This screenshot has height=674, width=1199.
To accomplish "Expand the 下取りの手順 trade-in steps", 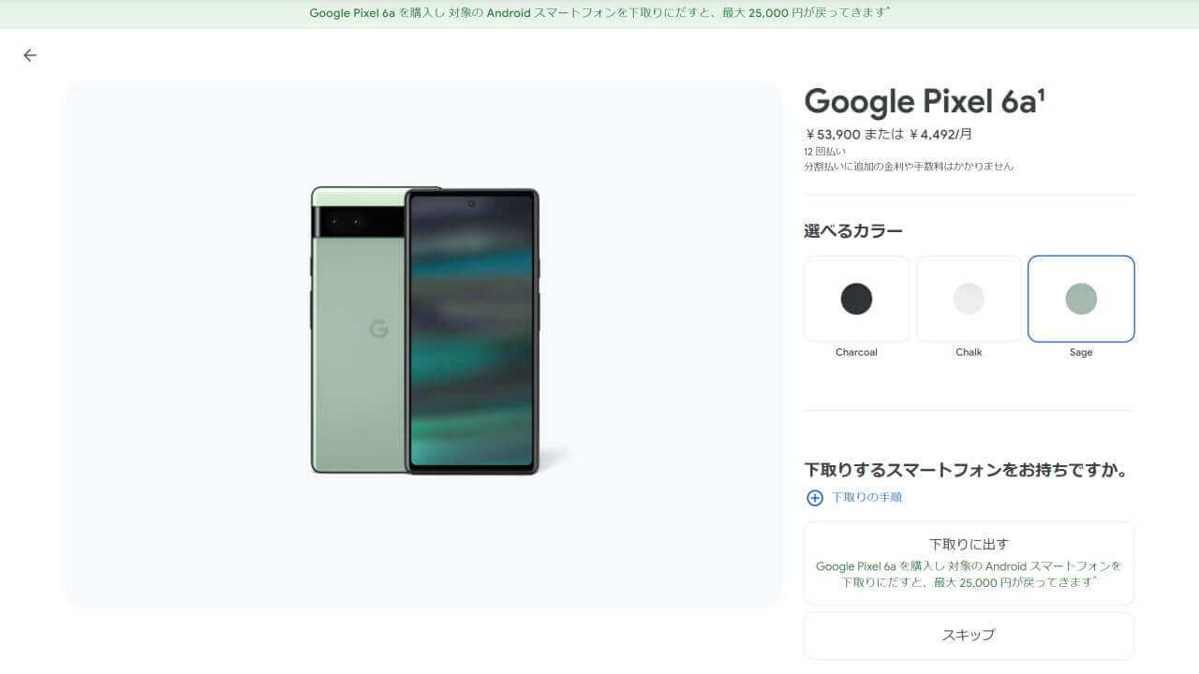I will tap(866, 498).
